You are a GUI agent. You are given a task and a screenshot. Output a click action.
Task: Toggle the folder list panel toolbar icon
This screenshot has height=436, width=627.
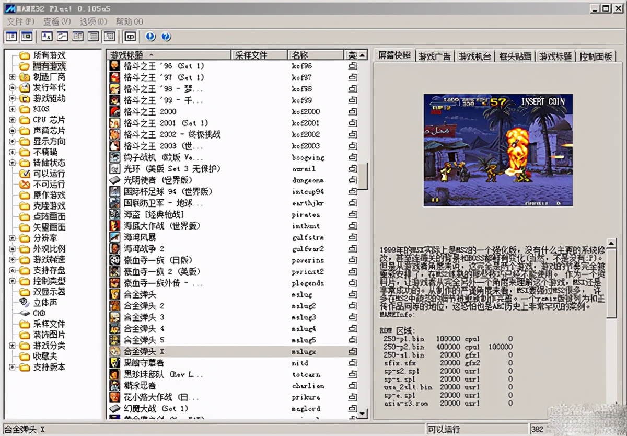[11, 37]
